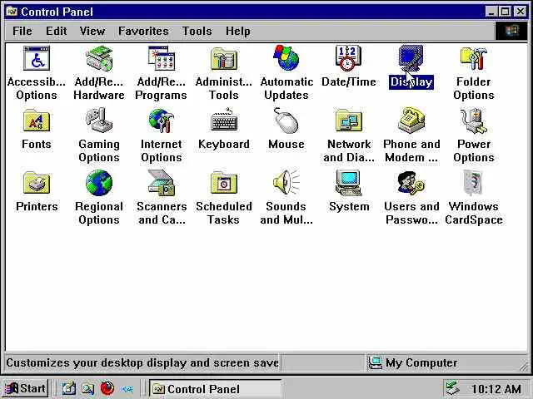
Task: Open Accessibility Options icon
Action: (x=37, y=58)
